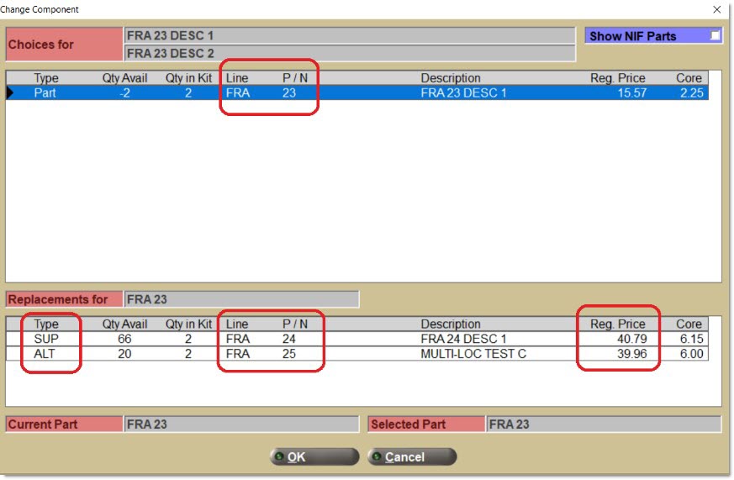Click the FRA 23 DESC 2 field

pos(349,53)
